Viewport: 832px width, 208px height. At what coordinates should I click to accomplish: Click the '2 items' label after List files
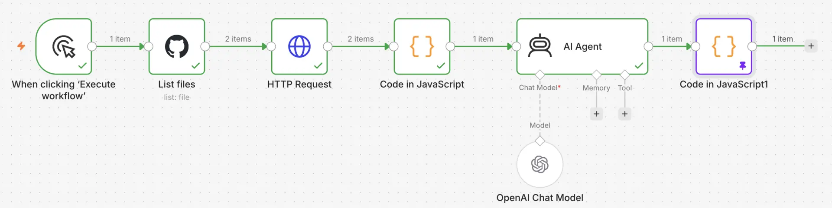(x=238, y=39)
